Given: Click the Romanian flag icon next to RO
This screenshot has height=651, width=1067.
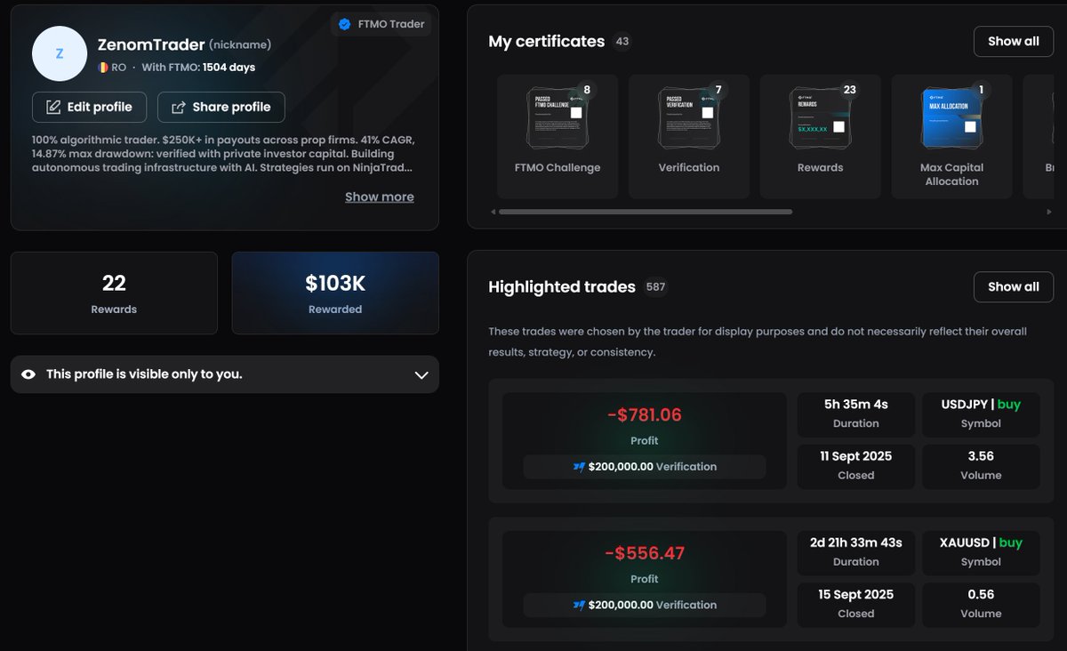Looking at the screenshot, I should point(103,68).
